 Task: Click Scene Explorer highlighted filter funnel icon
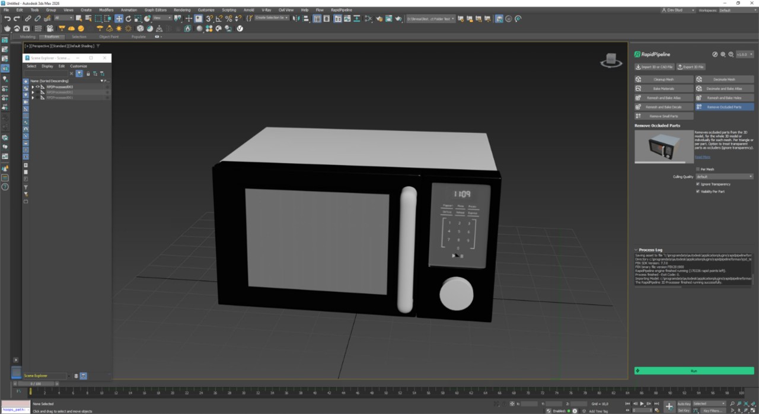[79, 74]
